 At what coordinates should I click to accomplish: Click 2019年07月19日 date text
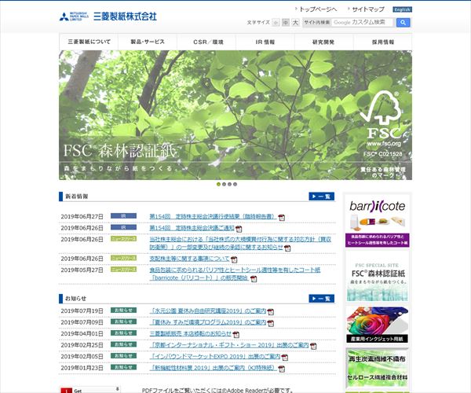click(82, 311)
